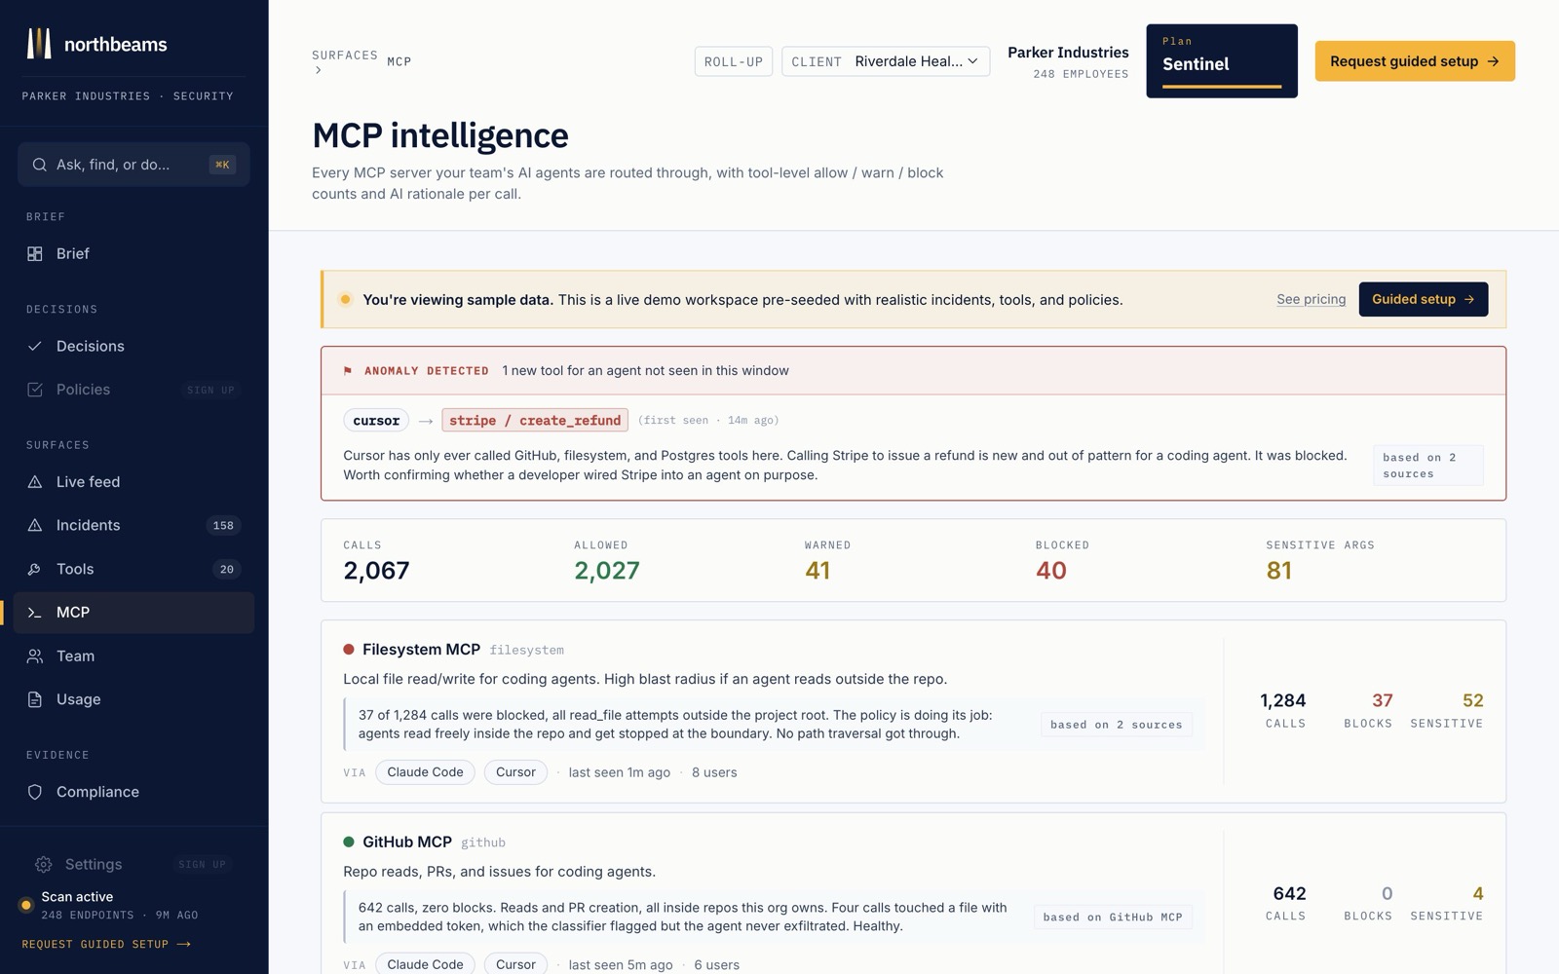Open the Client Riverdale Health dropdown

coord(886,61)
